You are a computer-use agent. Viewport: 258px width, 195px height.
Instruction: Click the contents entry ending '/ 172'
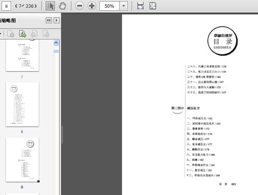coord(198,129)
